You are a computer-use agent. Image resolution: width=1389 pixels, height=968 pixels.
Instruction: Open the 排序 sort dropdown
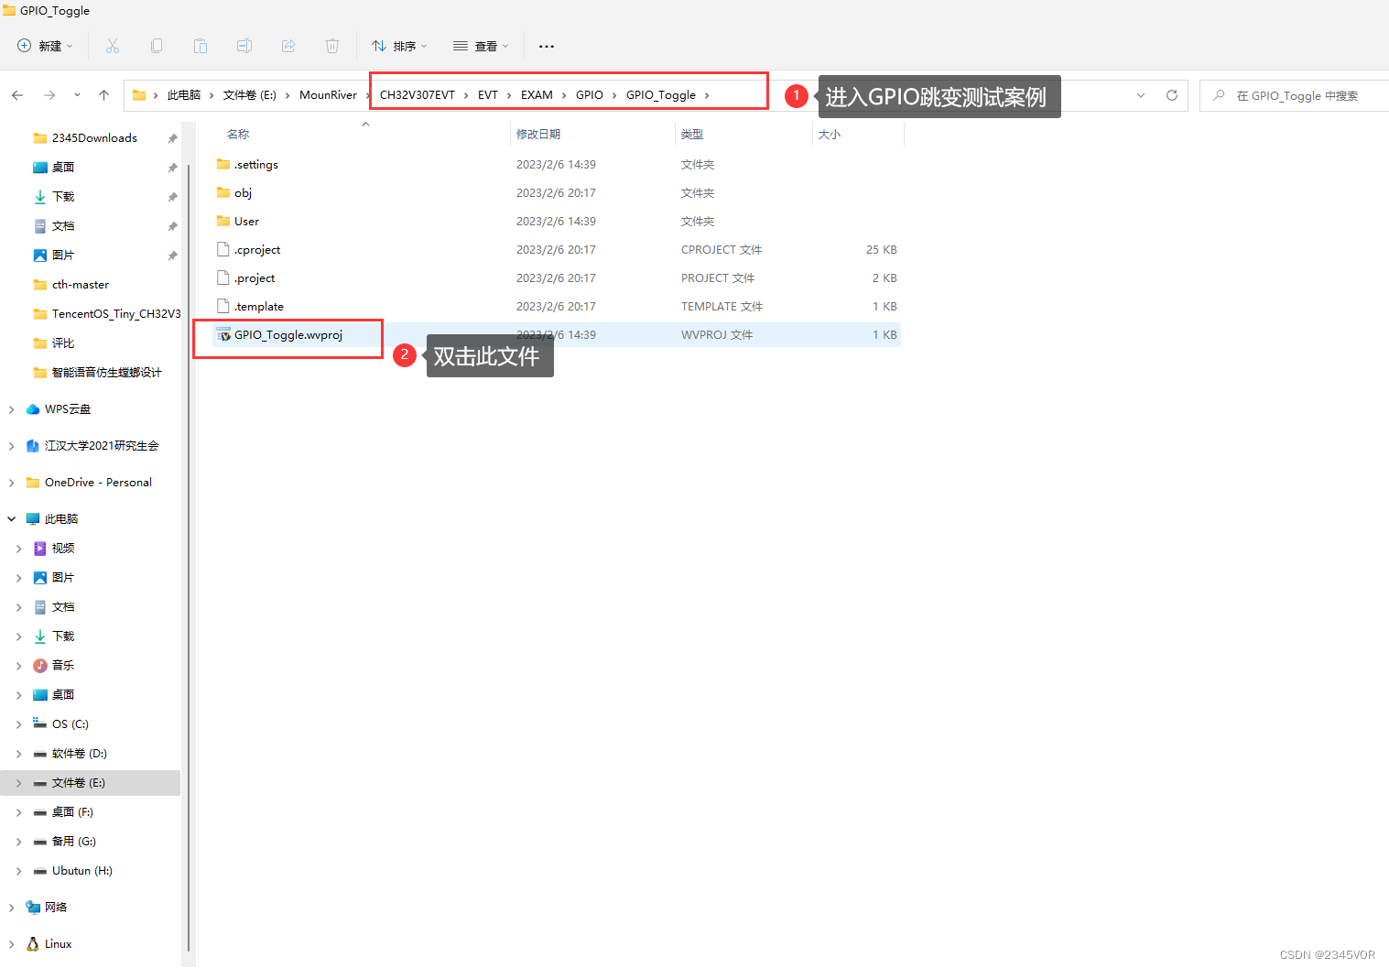click(399, 46)
